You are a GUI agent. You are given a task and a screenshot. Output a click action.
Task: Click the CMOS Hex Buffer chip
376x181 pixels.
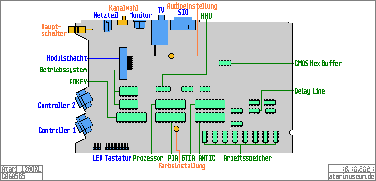[225, 63]
